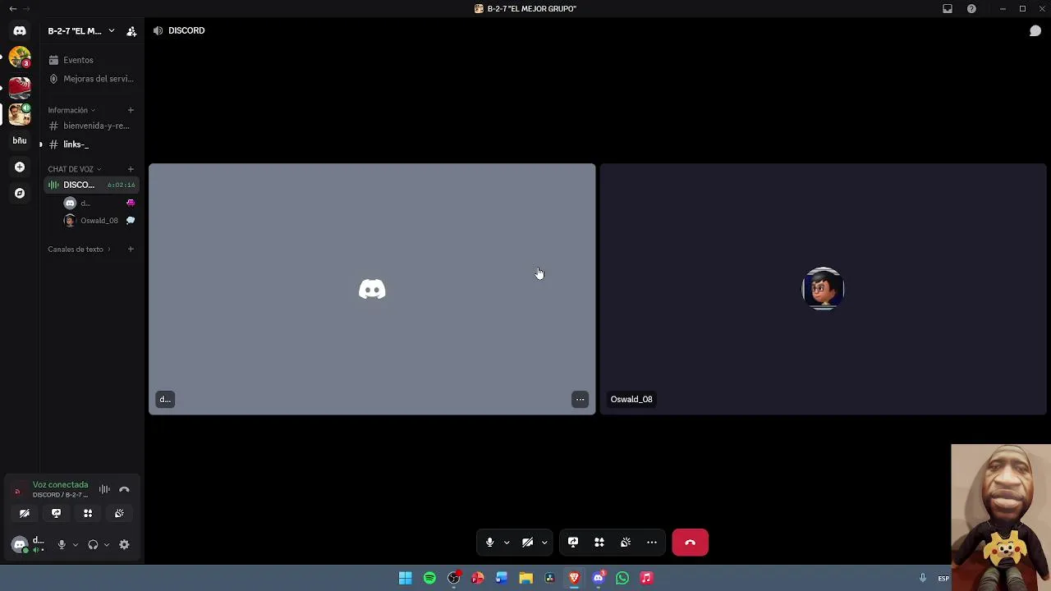The height and width of the screenshot is (591, 1051).
Task: Open microphone options arrow in call bar
Action: tap(507, 543)
